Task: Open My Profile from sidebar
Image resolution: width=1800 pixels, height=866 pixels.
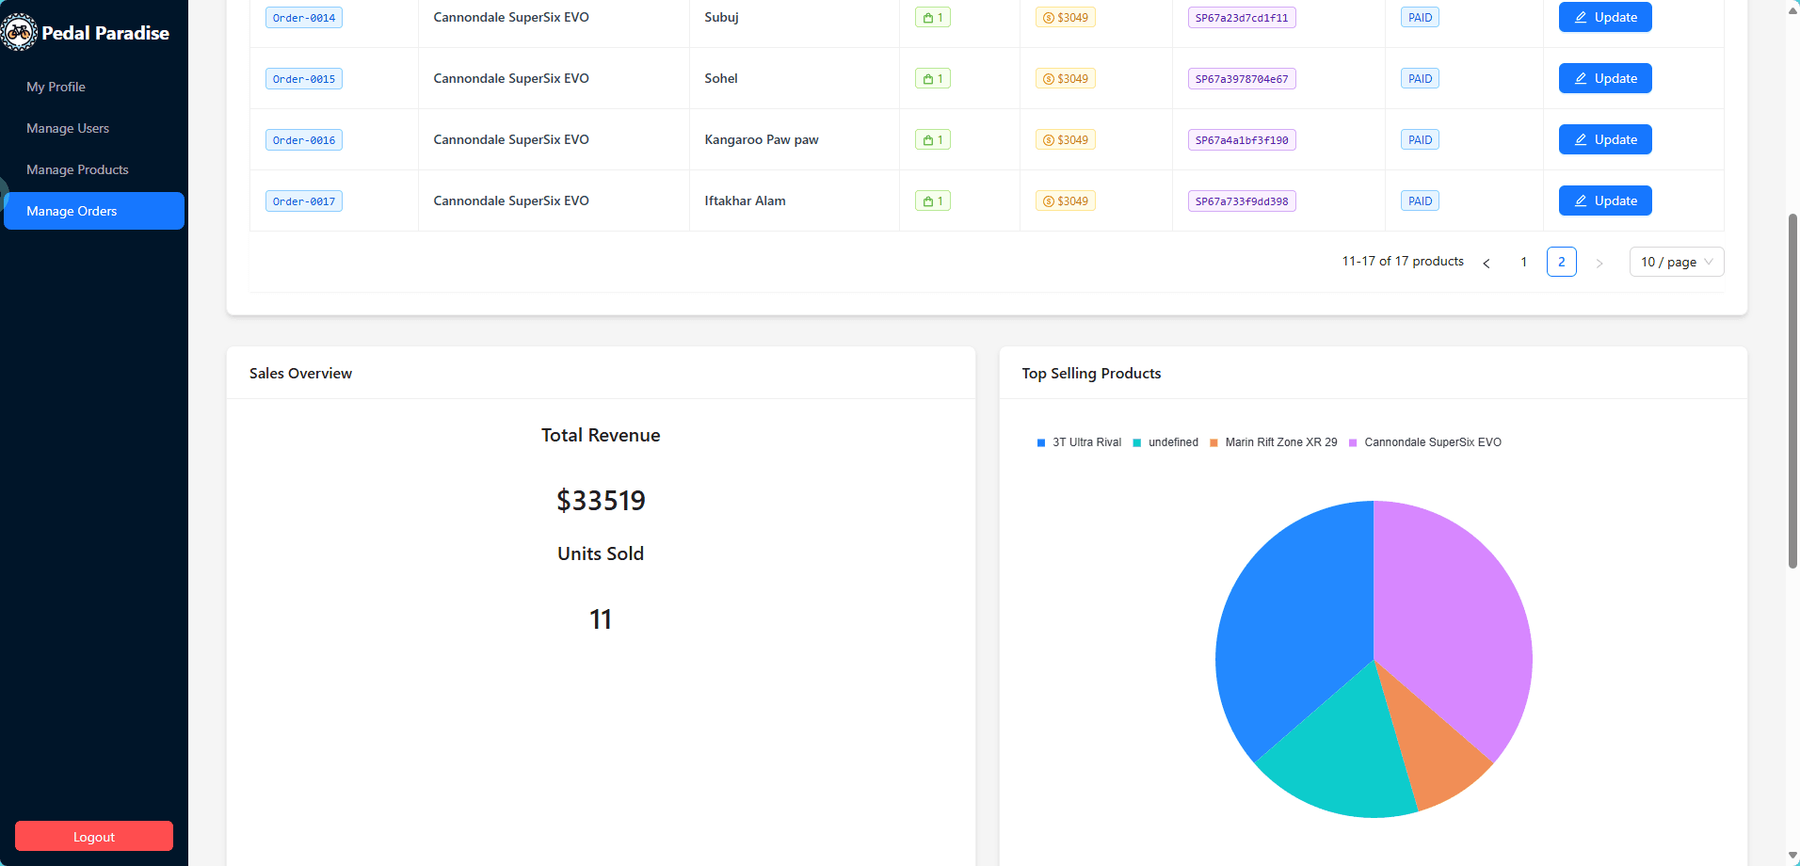Action: (56, 87)
